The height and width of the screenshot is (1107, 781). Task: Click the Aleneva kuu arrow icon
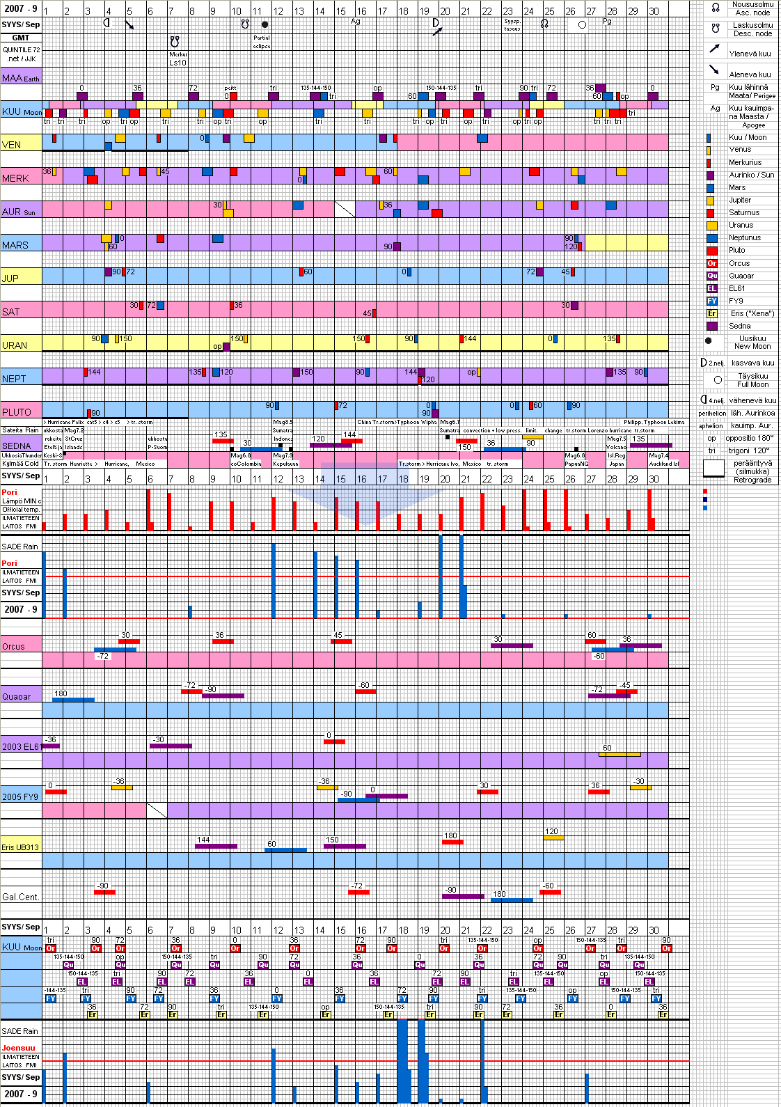point(714,70)
